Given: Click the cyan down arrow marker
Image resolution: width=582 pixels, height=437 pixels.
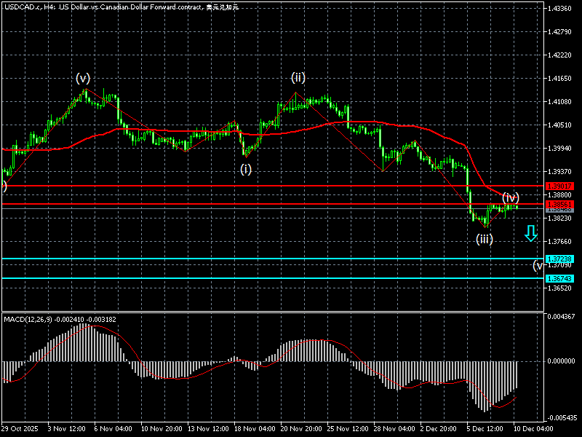Looking at the screenshot, I should click(530, 233).
